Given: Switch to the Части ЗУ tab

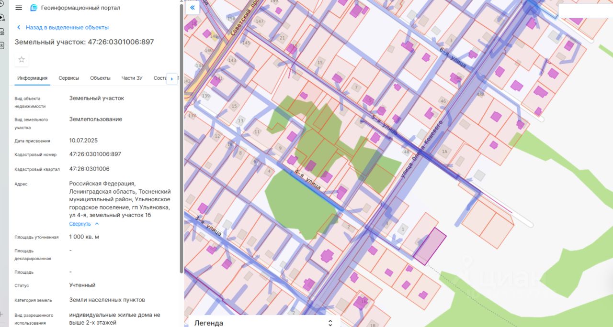Looking at the screenshot, I should point(132,78).
